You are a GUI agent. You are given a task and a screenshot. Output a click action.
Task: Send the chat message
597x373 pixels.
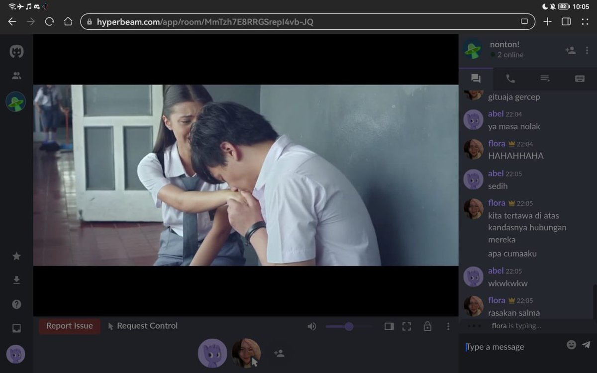[x=587, y=345]
